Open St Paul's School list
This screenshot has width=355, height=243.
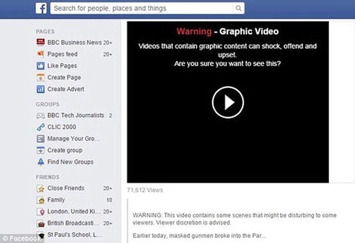pyautogui.click(x=73, y=234)
